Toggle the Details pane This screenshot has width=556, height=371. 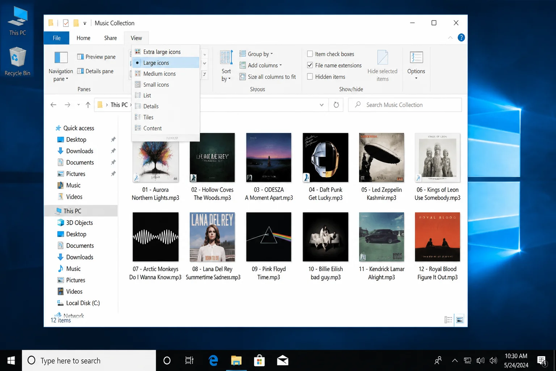(x=95, y=71)
